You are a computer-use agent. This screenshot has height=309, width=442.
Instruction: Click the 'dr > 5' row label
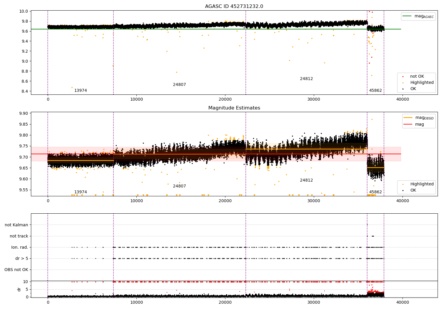tap(22, 258)
